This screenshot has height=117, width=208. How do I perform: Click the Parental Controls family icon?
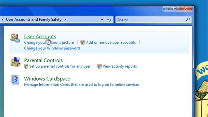pyautogui.click(x=15, y=62)
